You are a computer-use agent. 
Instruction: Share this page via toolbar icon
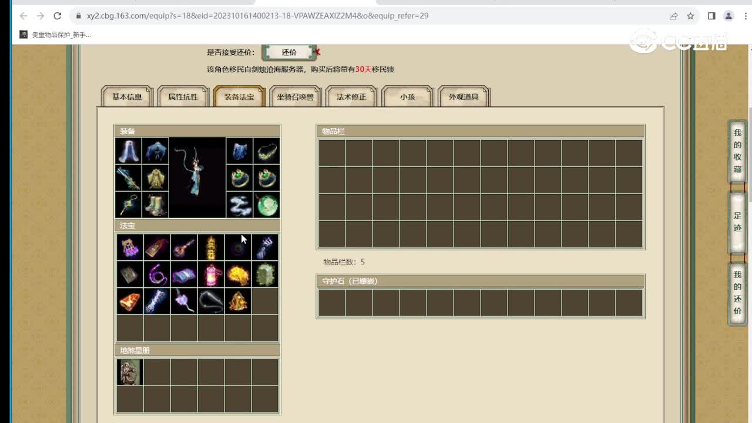coord(674,16)
